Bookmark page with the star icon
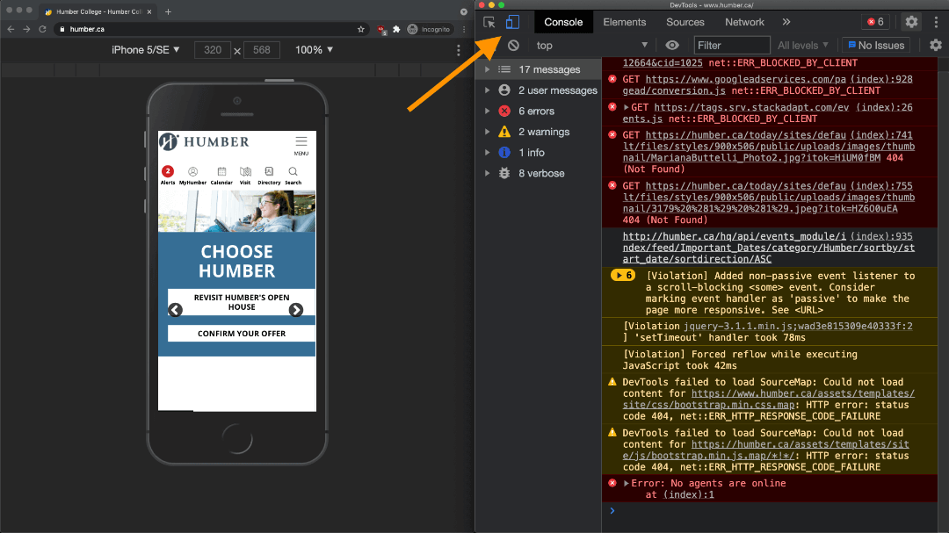949x533 pixels. (x=360, y=29)
